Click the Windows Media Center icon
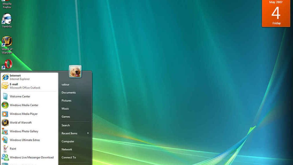The height and width of the screenshot is (165, 293). tap(5, 105)
